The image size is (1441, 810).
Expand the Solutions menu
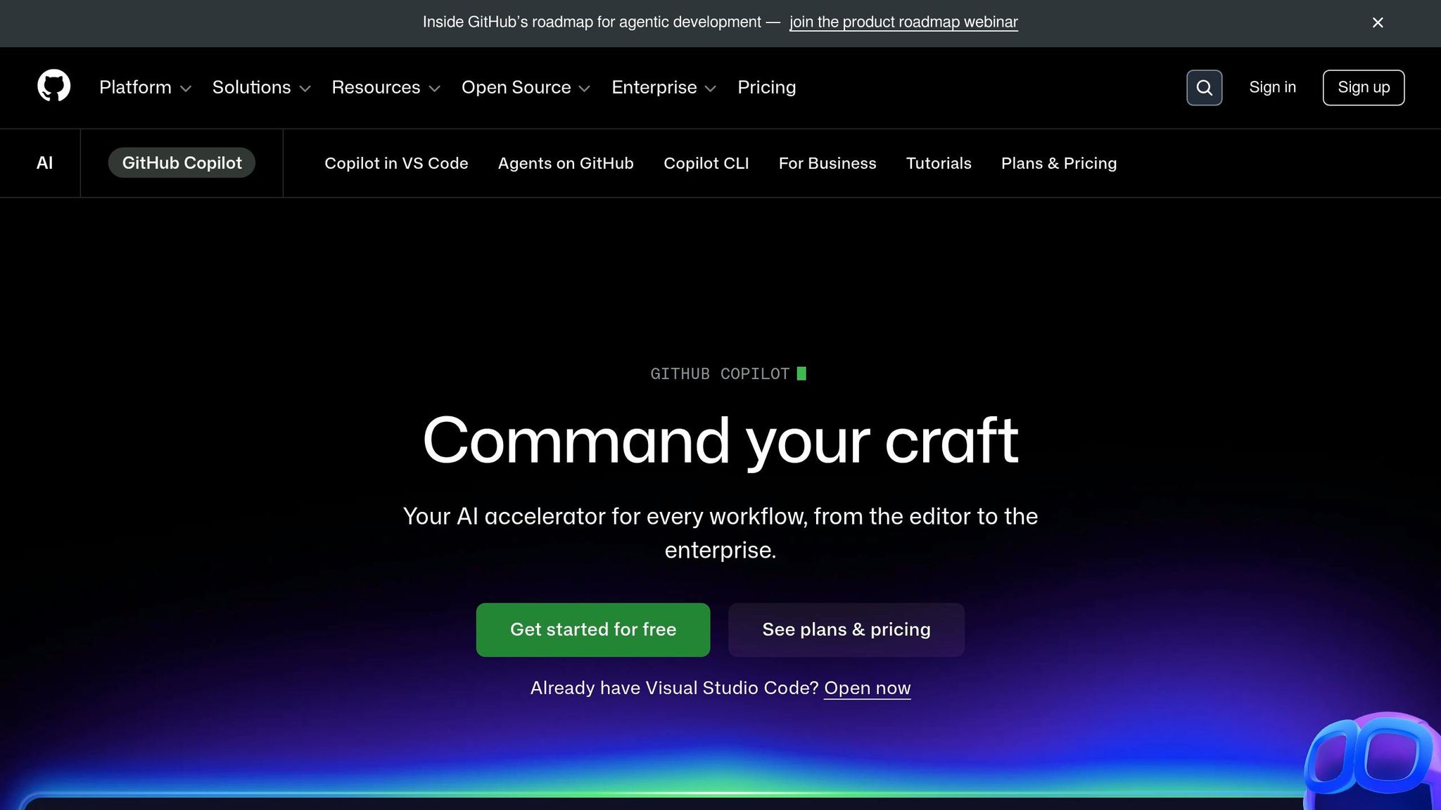coord(261,87)
